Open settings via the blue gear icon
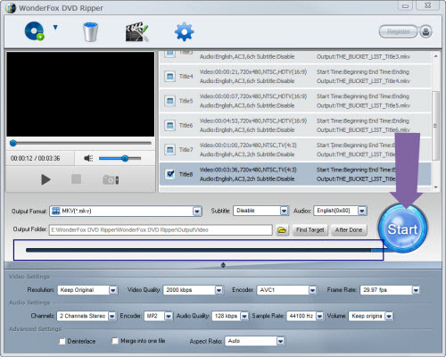446x357 pixels. [x=184, y=31]
